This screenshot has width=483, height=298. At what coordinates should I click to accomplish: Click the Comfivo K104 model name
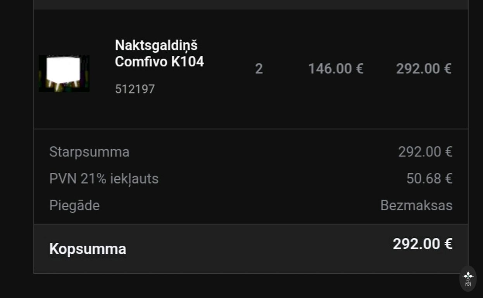click(159, 62)
